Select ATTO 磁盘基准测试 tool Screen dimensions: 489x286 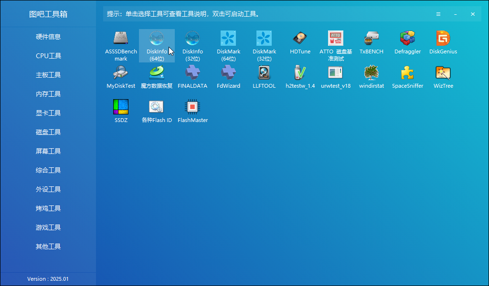(x=336, y=46)
